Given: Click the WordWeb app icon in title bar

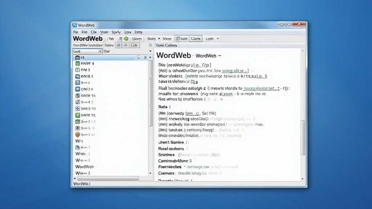Looking at the screenshot, I should coord(75,25).
